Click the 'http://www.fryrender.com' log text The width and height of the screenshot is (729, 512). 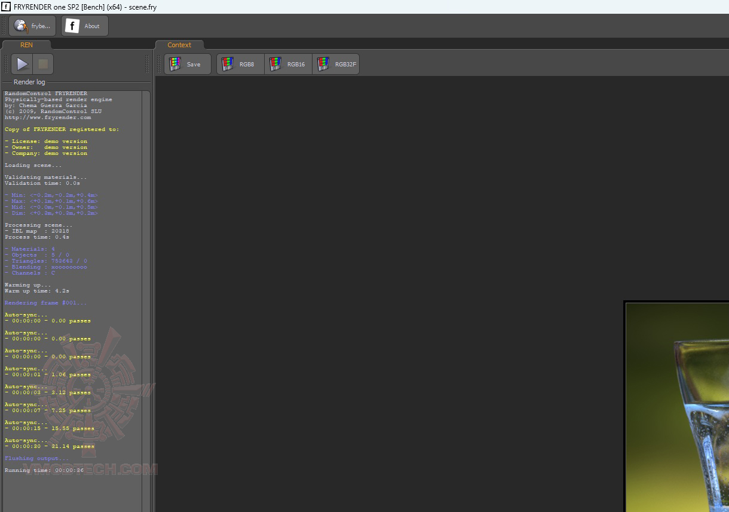[x=48, y=117]
